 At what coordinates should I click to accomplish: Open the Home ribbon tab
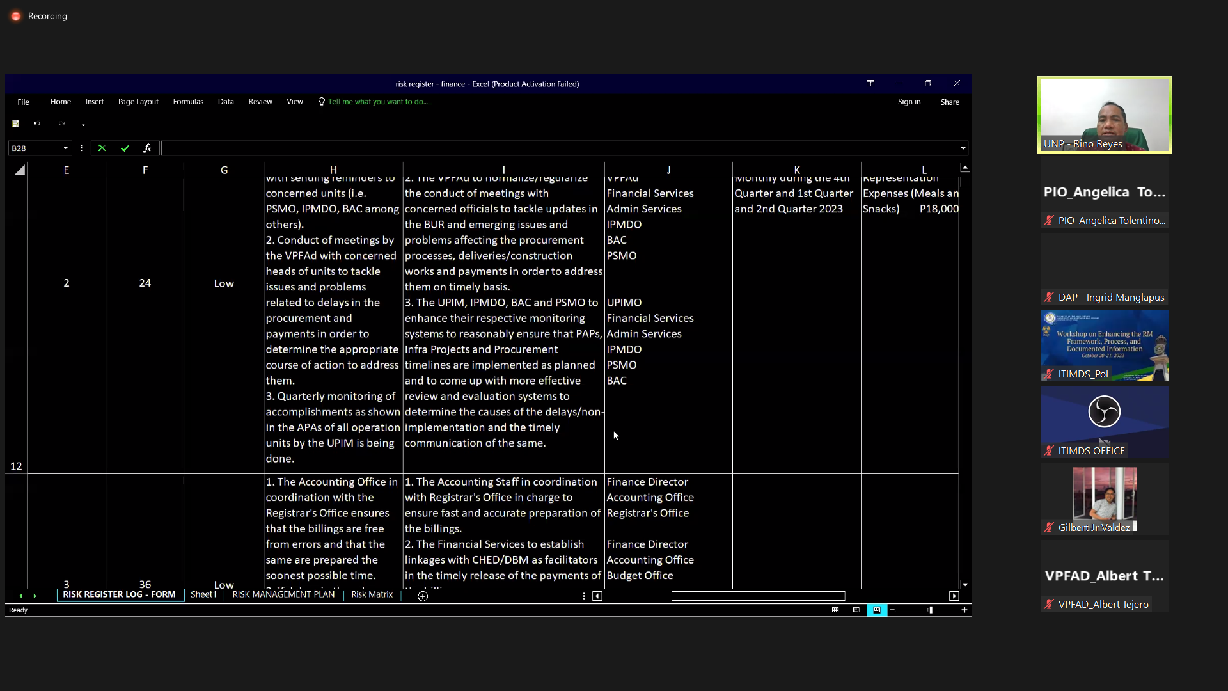pyautogui.click(x=61, y=102)
